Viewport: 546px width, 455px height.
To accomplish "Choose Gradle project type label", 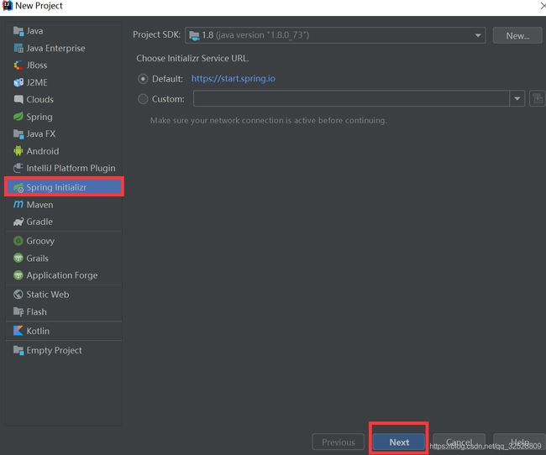I will [39, 222].
